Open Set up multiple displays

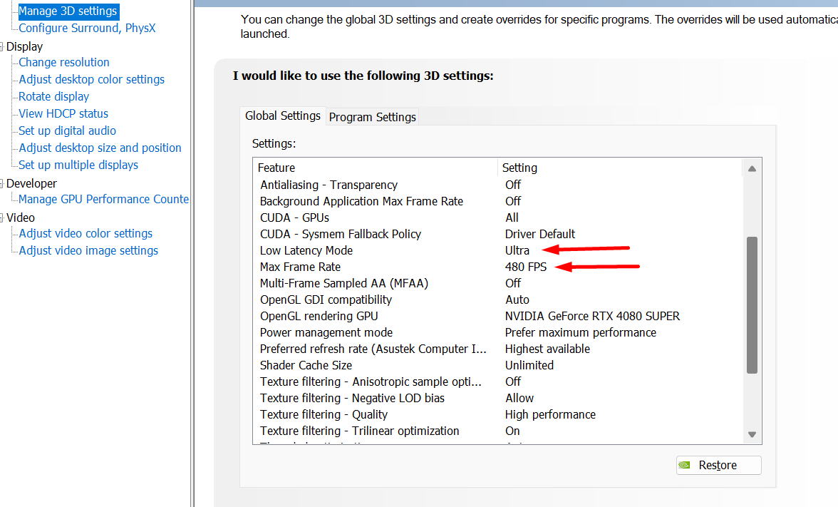78,165
